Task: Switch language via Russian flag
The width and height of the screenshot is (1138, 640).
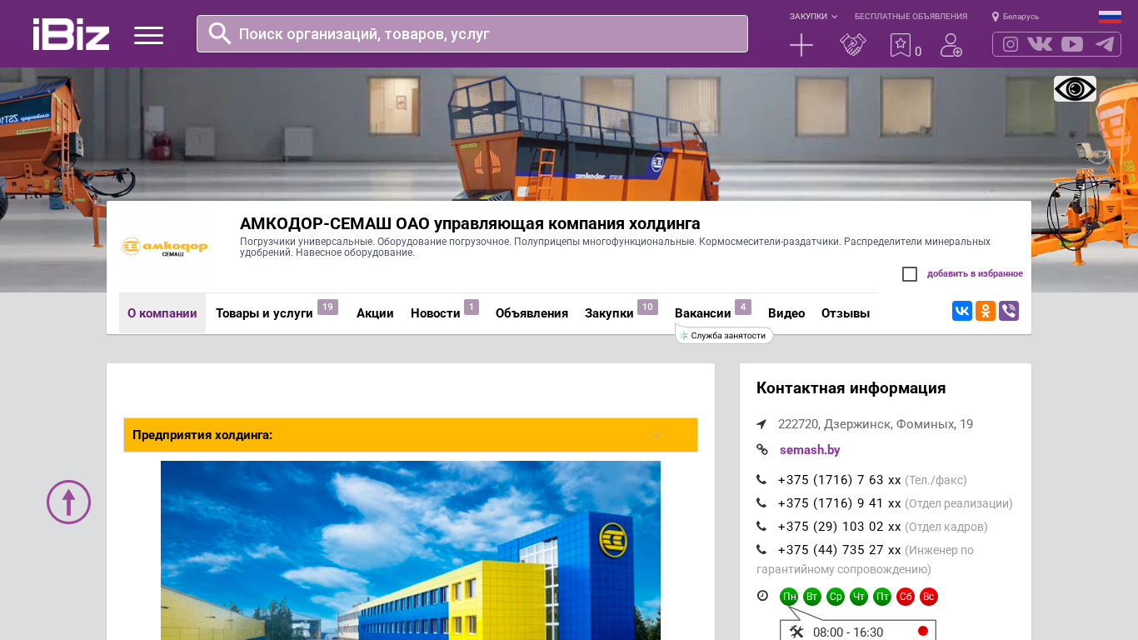Action: tap(1110, 17)
